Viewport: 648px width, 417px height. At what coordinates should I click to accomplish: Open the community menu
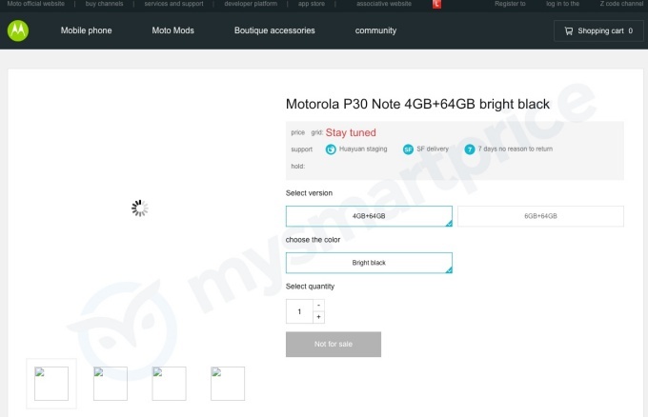[x=375, y=30]
